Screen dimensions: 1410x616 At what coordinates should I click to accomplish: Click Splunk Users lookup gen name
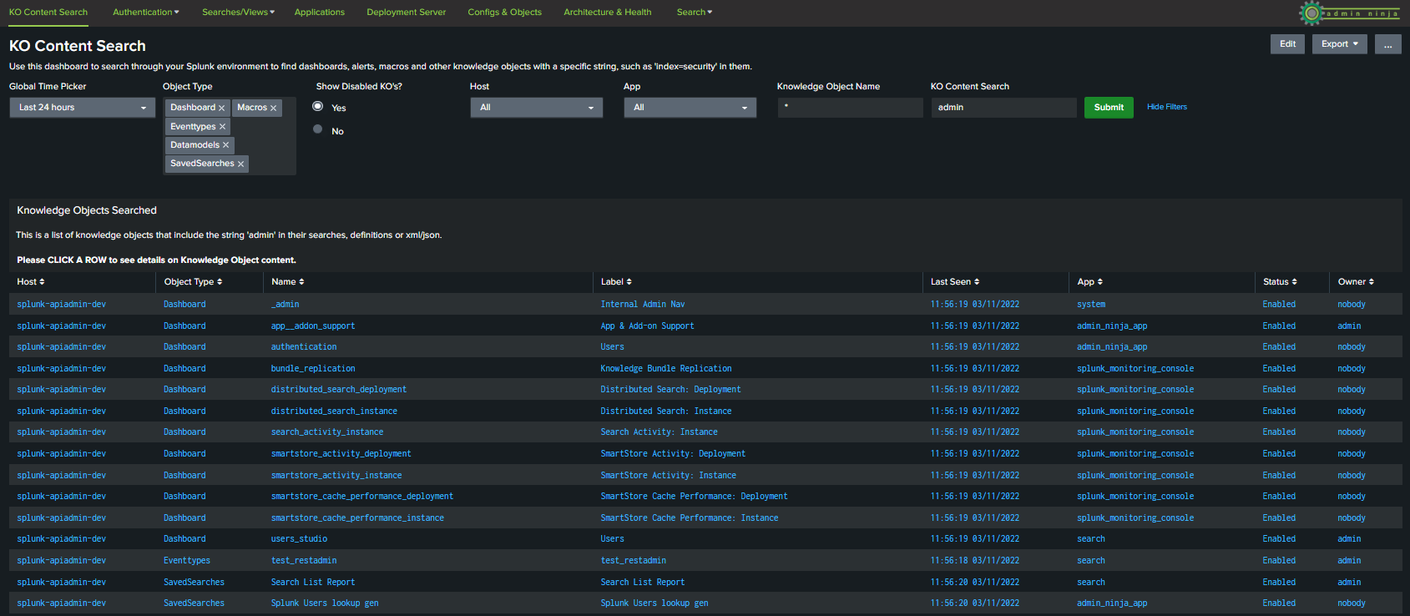[x=325, y=603]
